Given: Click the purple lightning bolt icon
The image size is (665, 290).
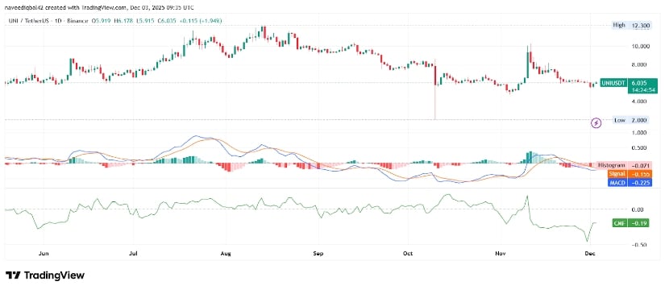Looking at the screenshot, I should tap(596, 123).
